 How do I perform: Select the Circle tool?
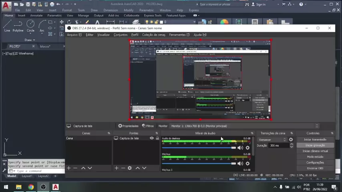30,26
